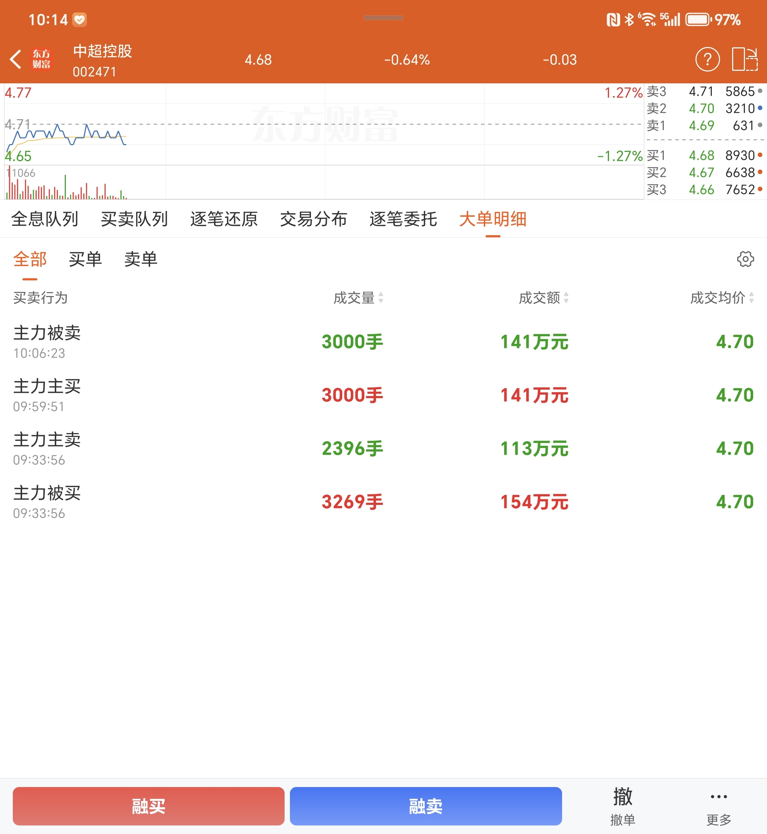
Task: Open the 逐笔还原 tab
Action: point(224,219)
